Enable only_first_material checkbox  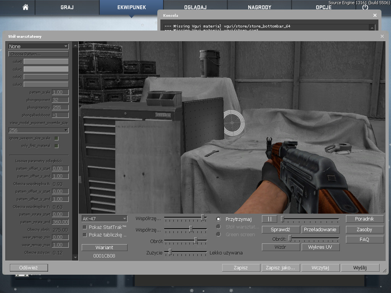point(57,146)
